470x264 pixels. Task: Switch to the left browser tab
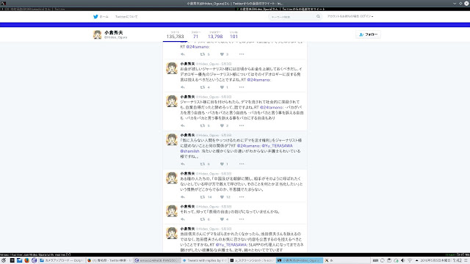117,10
